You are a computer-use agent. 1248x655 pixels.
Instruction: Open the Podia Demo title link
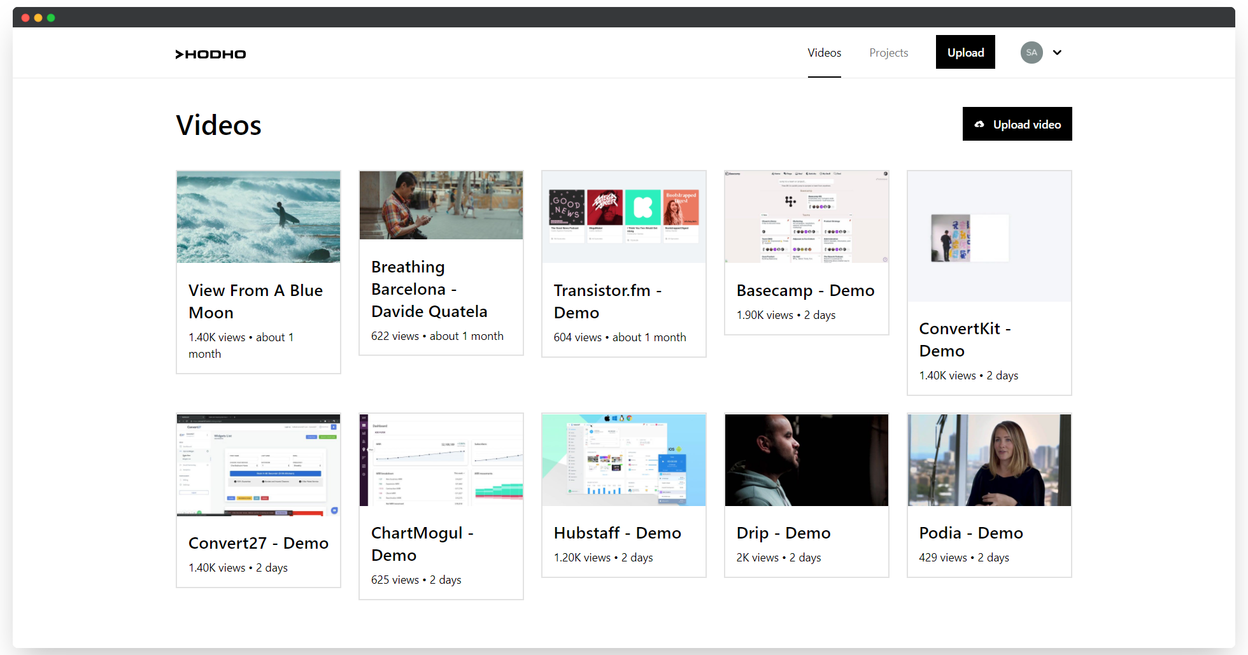point(971,533)
